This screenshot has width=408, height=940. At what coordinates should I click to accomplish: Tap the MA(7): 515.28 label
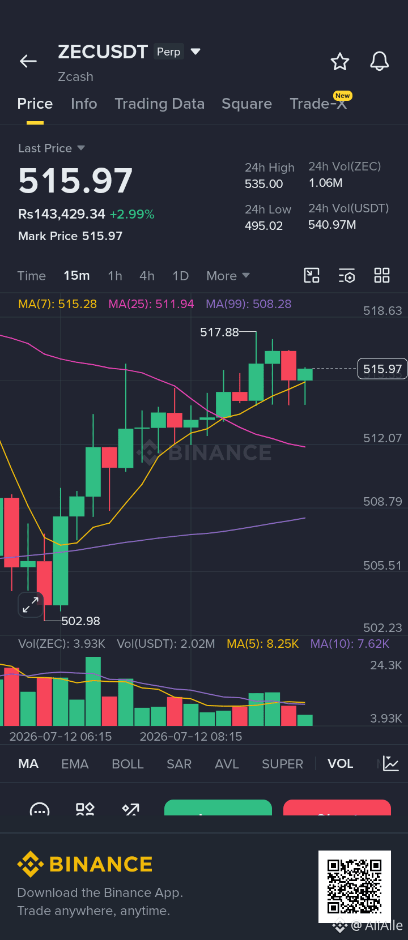coord(57,304)
